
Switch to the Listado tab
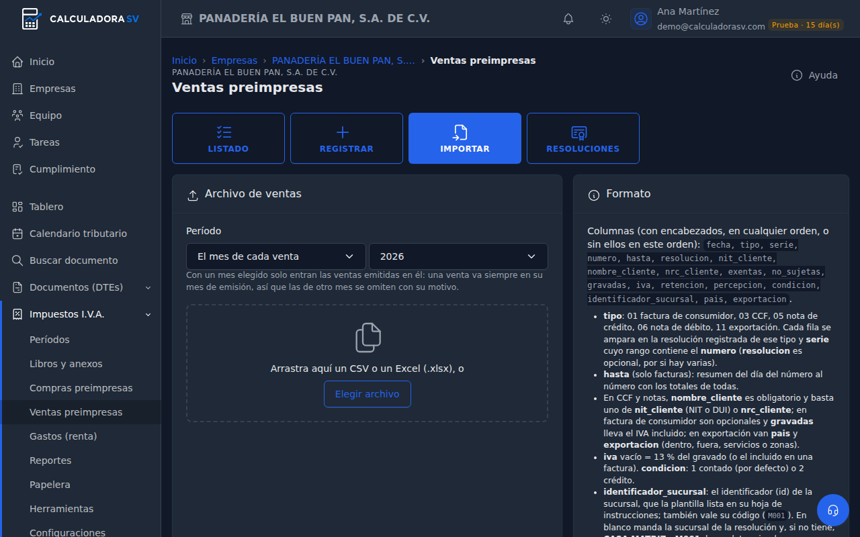228,138
